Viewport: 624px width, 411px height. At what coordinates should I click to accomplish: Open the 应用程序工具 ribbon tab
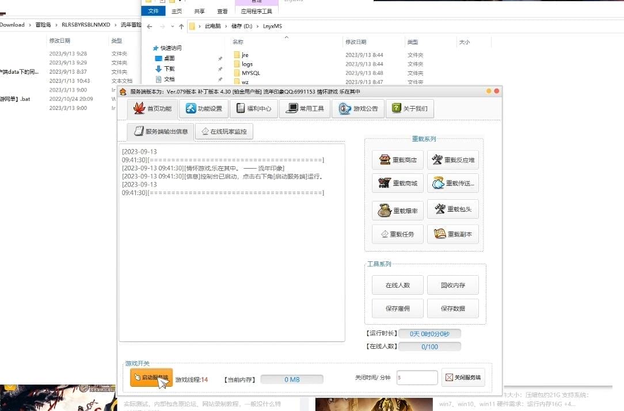tap(257, 11)
